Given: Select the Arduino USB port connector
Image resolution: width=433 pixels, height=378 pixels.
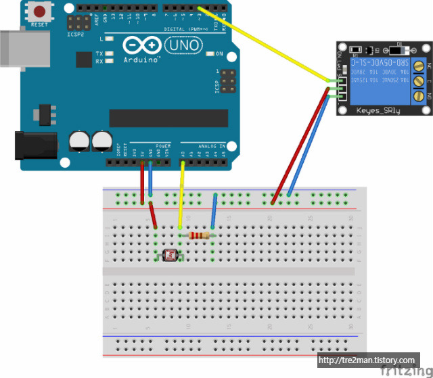Looking at the screenshot, I should point(25,49).
